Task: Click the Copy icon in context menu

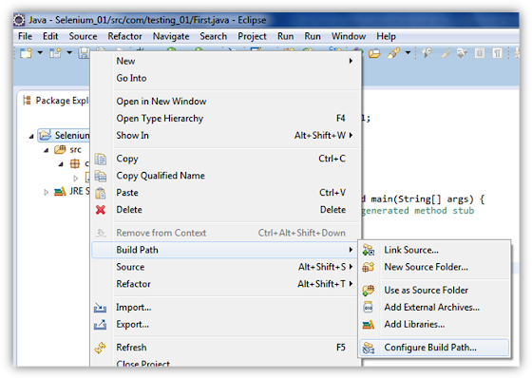Action: [101, 159]
